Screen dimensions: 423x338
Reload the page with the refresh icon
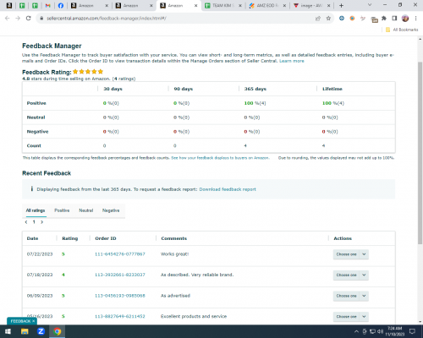pos(28,19)
